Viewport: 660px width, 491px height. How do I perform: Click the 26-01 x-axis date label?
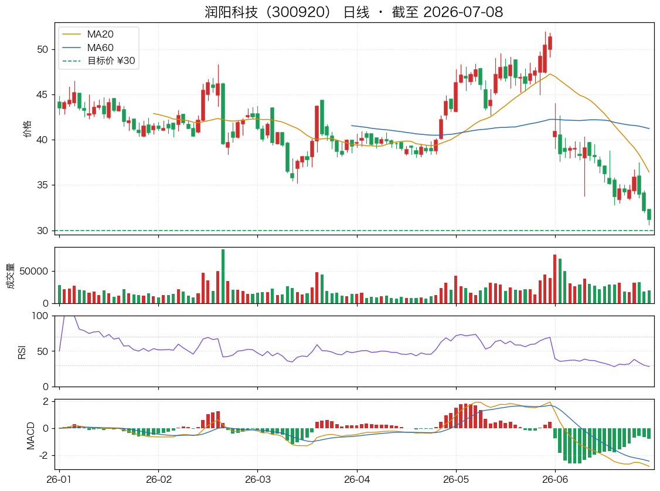59,479
